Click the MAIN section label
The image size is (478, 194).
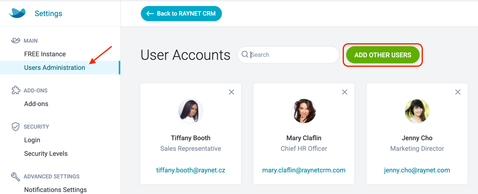click(31, 41)
